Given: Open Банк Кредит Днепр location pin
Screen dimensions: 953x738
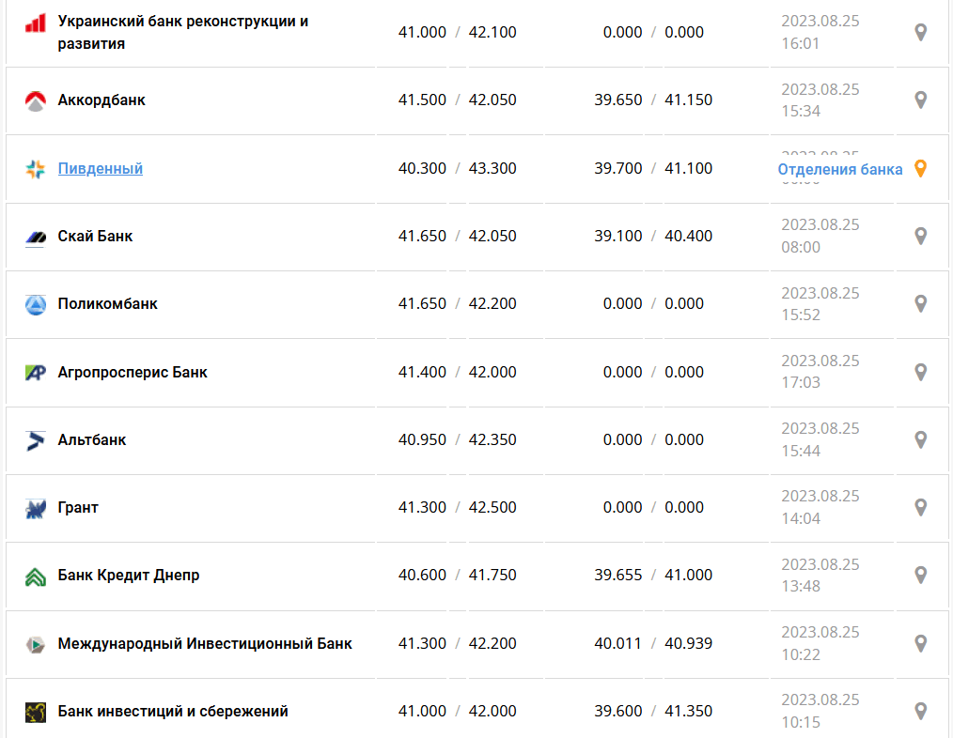Looking at the screenshot, I should [921, 575].
